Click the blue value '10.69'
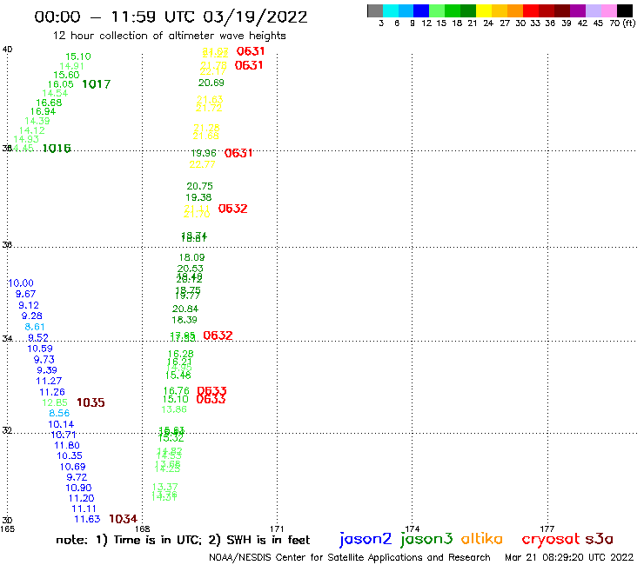Screen dimensions: 644x565 pos(73,467)
